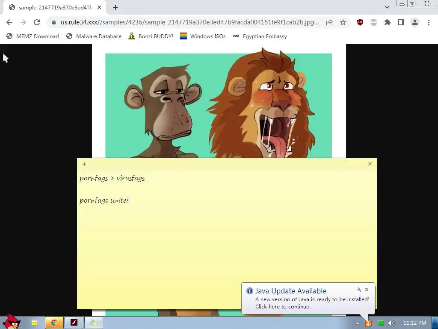This screenshot has height=329, width=438.
Task: Reload the current page
Action: [37, 22]
